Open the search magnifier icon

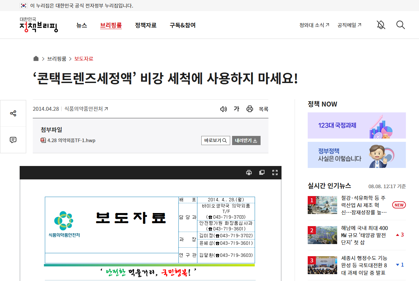click(401, 25)
